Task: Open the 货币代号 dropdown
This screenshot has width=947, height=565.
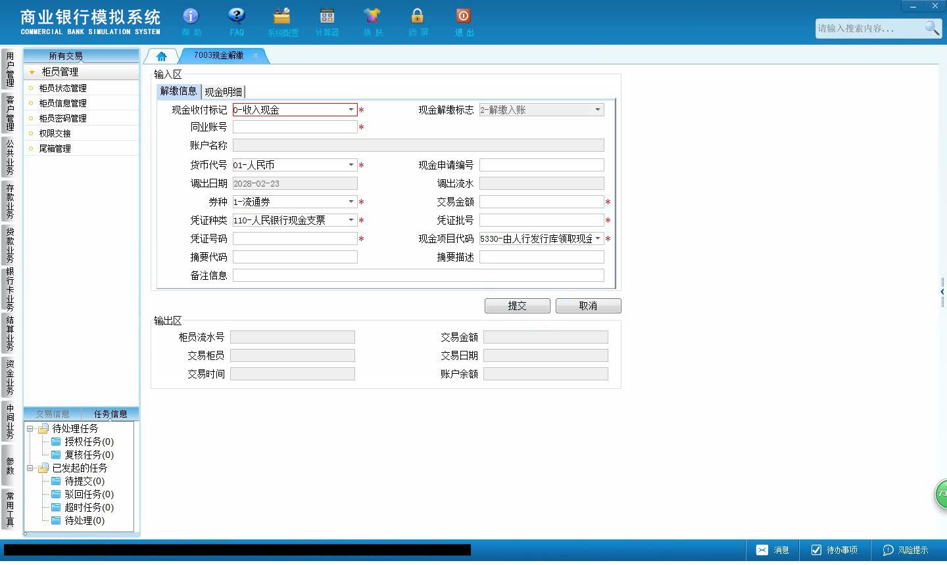Action: [x=351, y=165]
